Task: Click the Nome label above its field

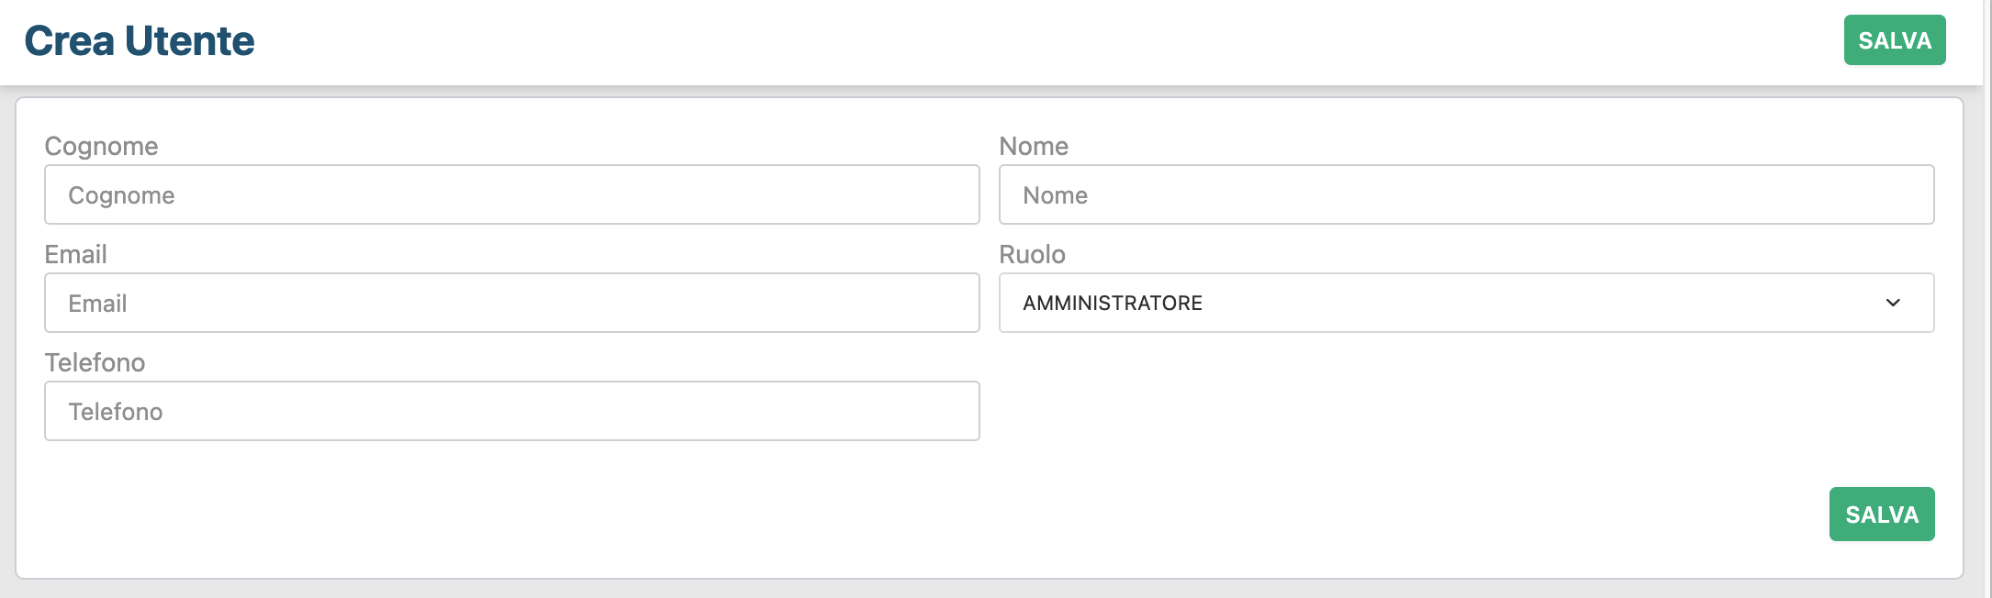Action: point(1034,147)
